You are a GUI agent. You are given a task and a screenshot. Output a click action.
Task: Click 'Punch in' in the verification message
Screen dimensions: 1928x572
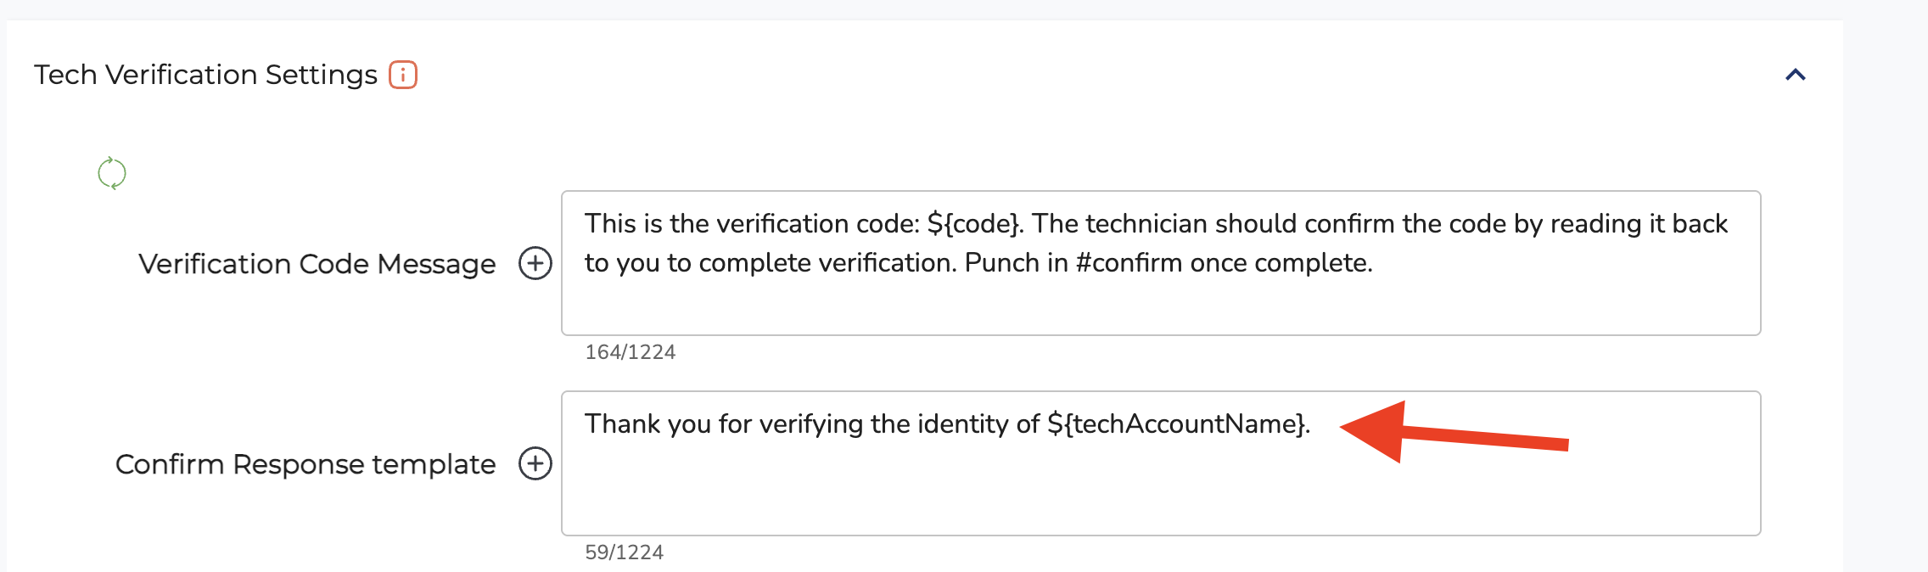point(1016,263)
